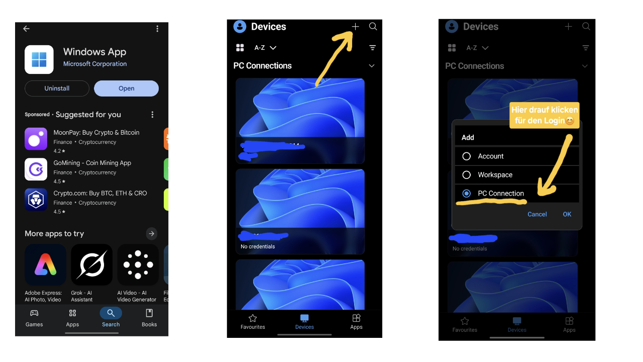Tap the back arrow in Play Store
The image size is (643, 362).
point(27,29)
